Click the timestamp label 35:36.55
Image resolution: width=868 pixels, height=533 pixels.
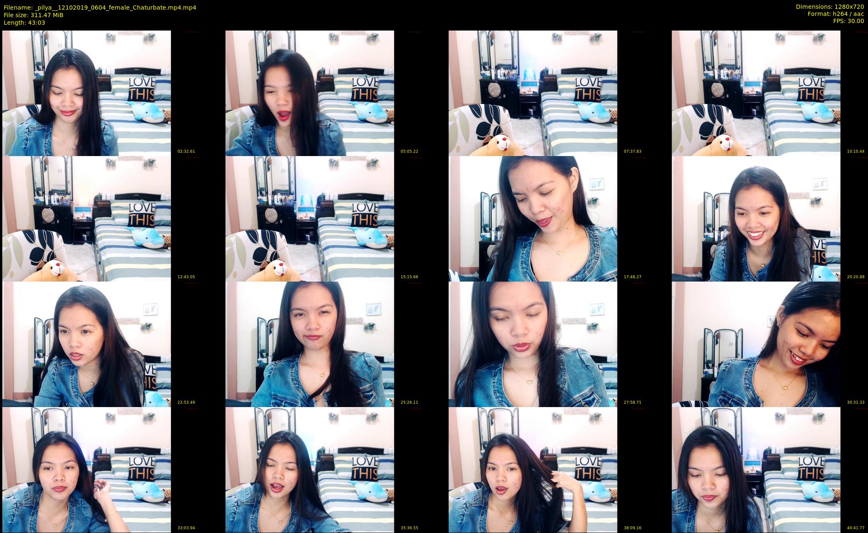410,528
